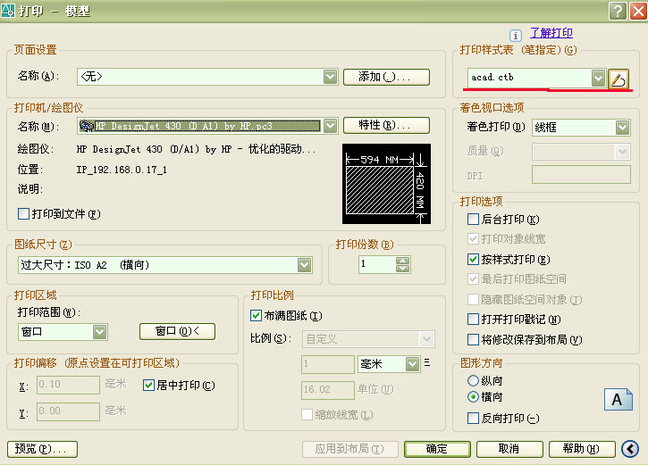Toggle 按样式打印 checkbox

(x=473, y=259)
